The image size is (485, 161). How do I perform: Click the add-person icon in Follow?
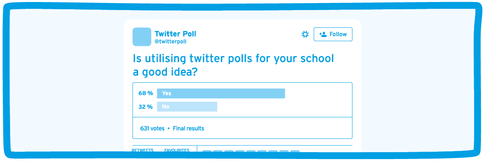click(x=323, y=34)
